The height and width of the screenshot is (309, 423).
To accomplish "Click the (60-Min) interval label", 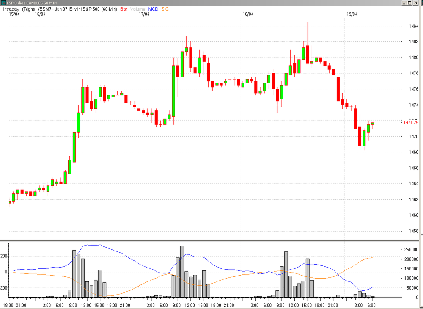I will [x=109, y=9].
